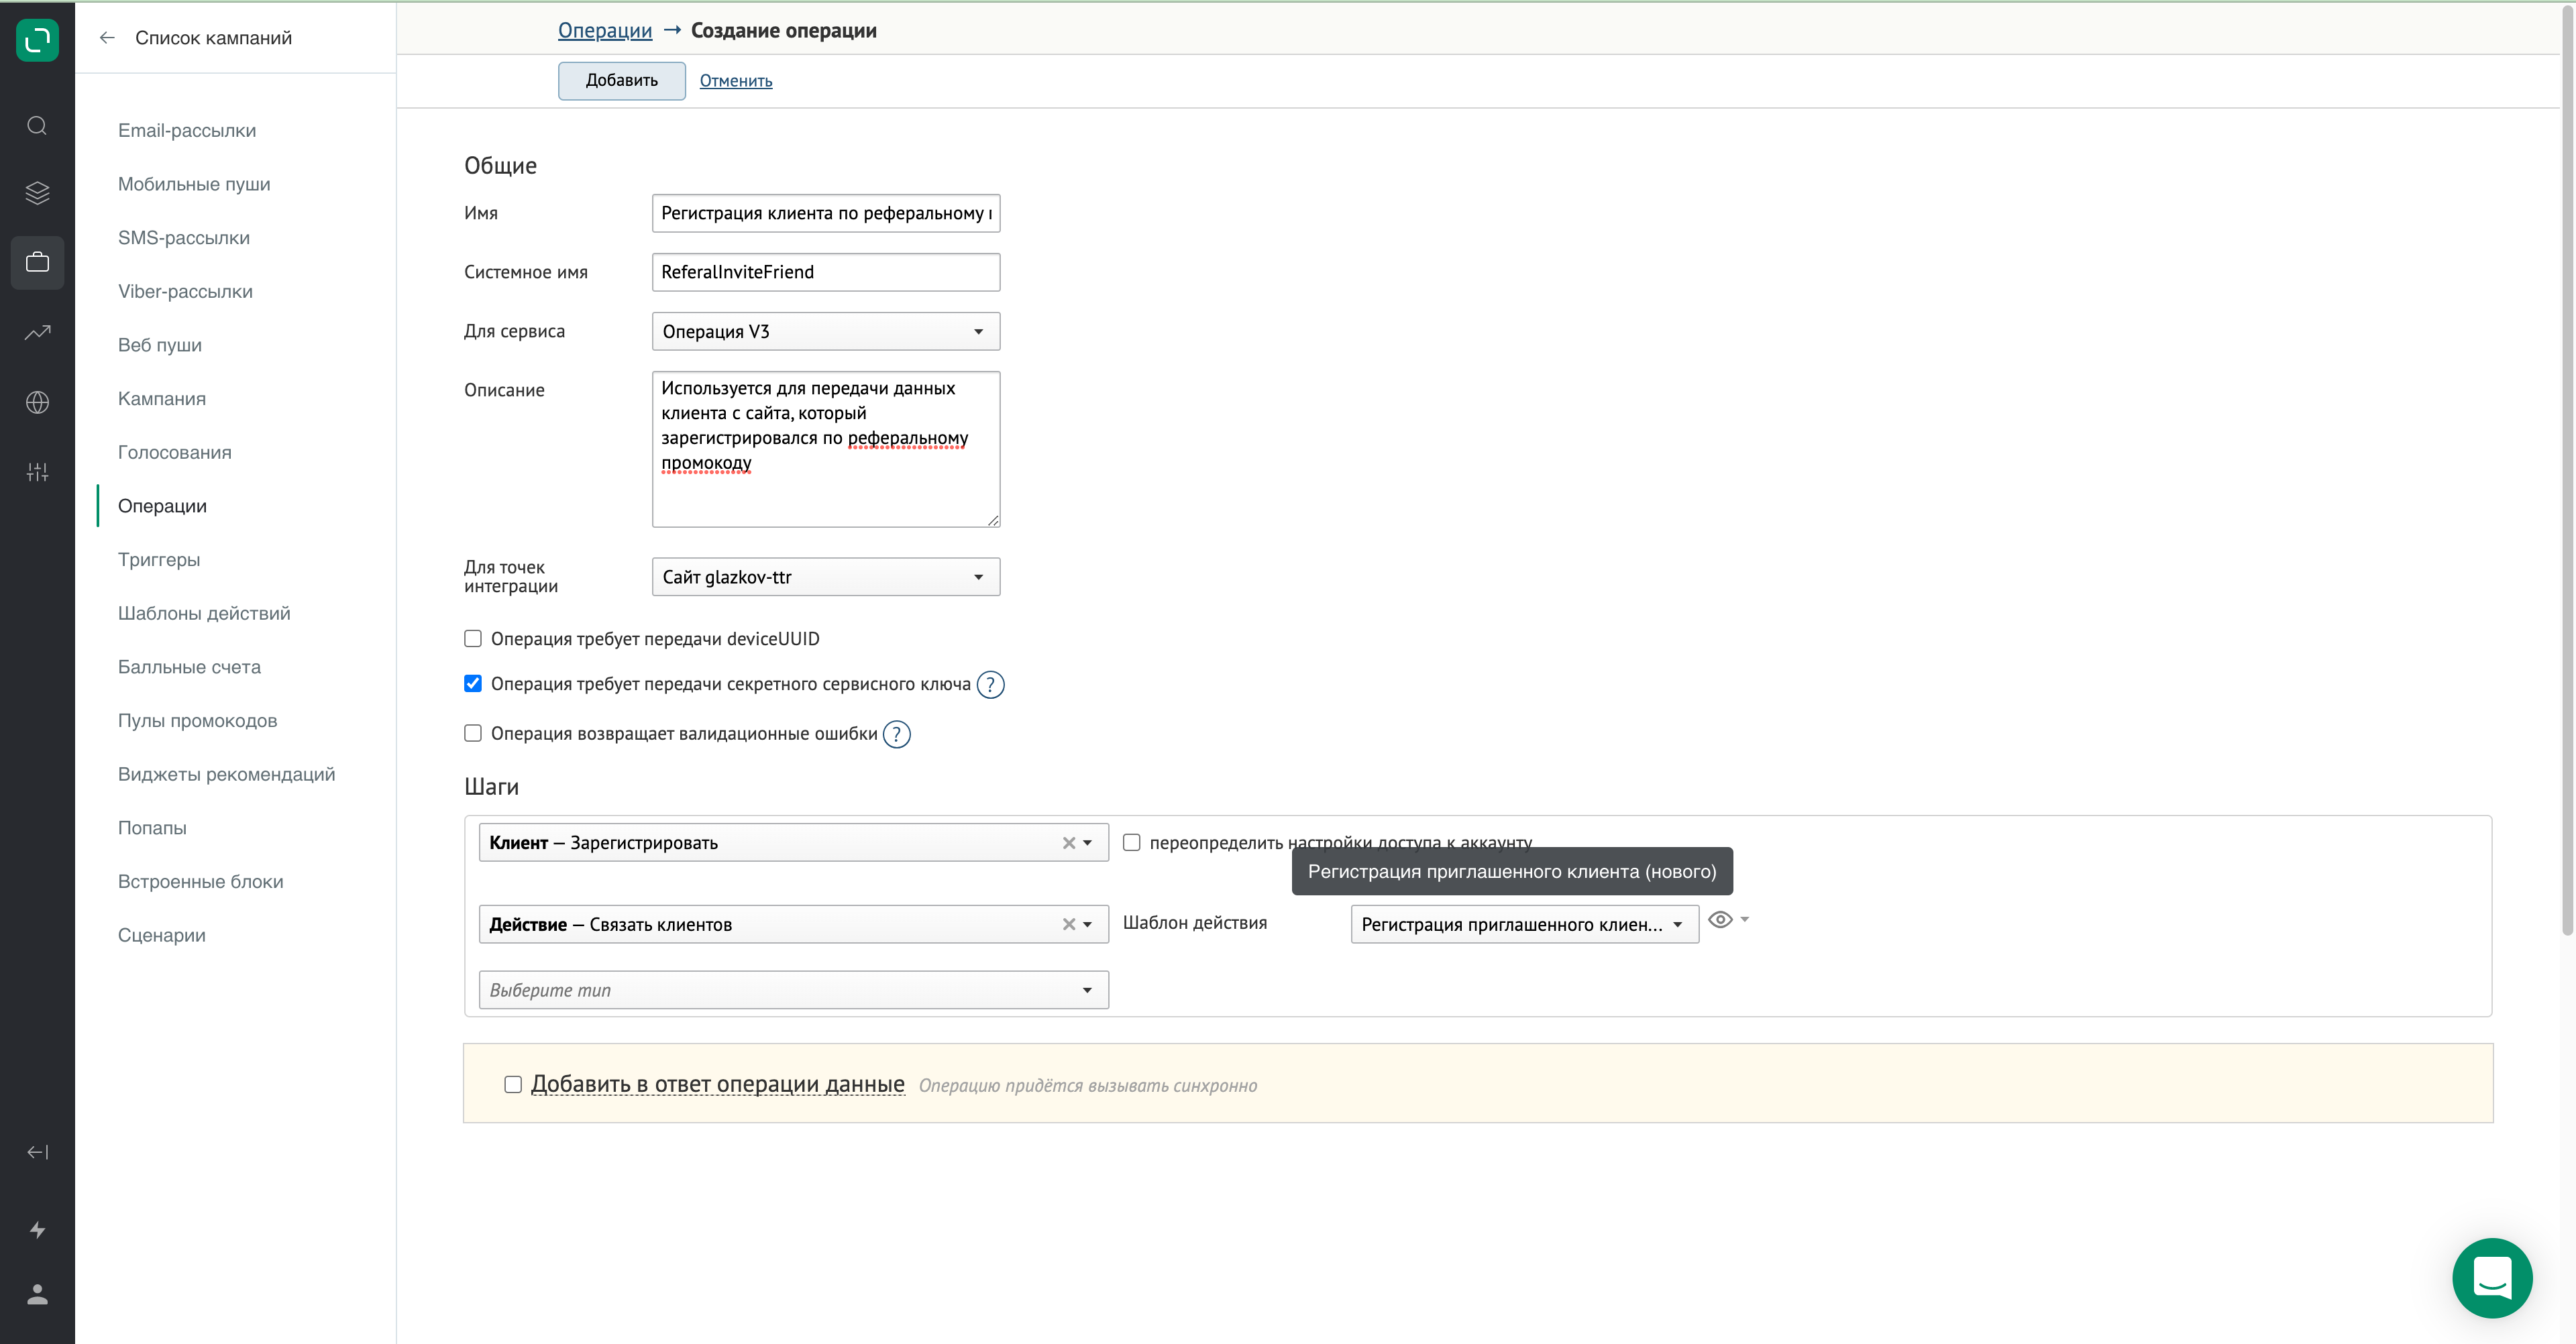2576x1344 pixels.
Task: Open the Для сервиса dropdown
Action: click(825, 331)
